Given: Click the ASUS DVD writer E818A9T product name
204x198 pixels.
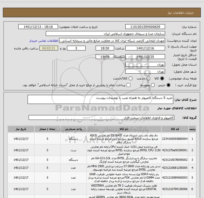Looking at the screenshot, I should (124, 139).
